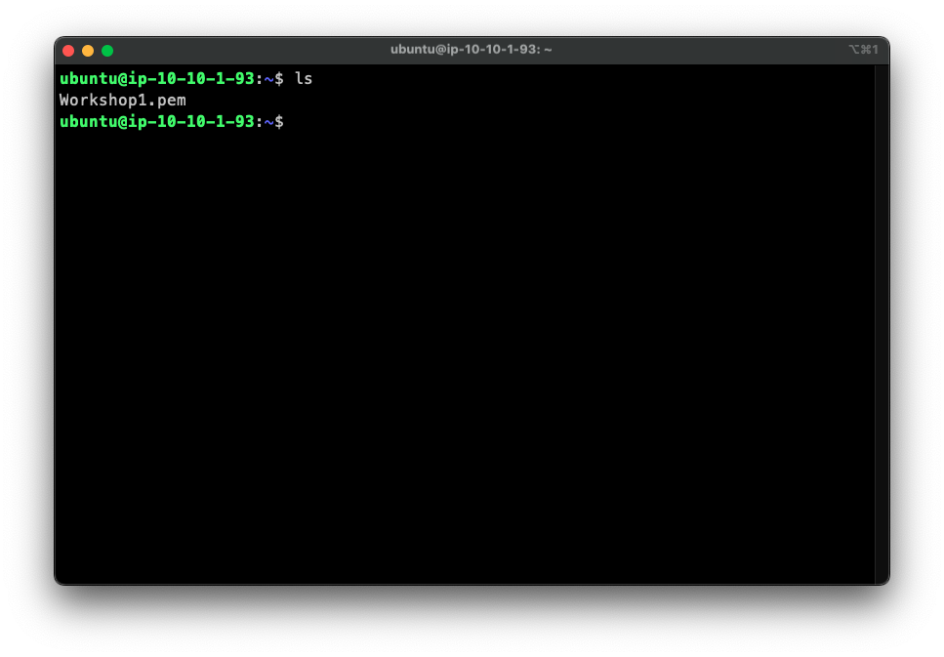The height and width of the screenshot is (657, 944).
Task: Click the ⌥⌘1 shortcut indicator in the titlebar
Action: [865, 50]
